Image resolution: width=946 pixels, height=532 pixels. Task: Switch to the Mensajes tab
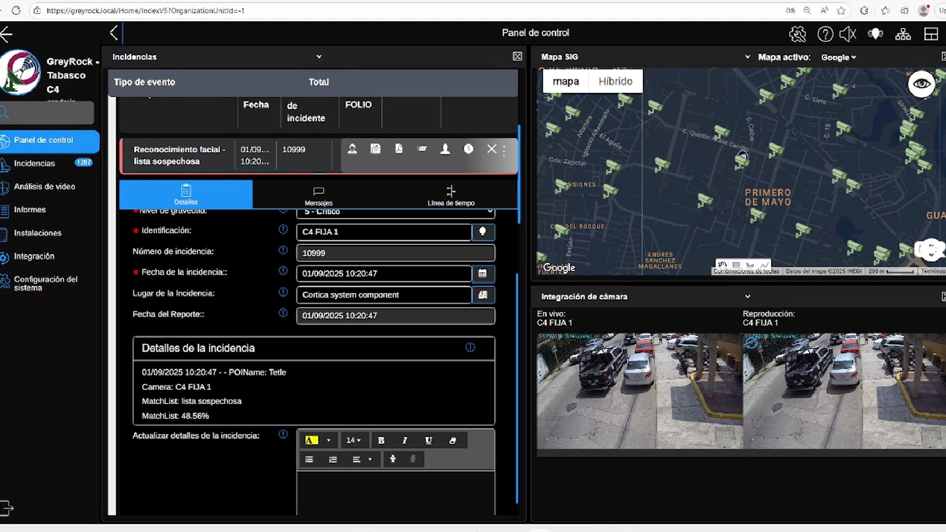[318, 195]
